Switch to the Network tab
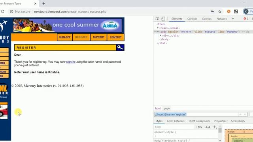The image size is (253, 142). click(222, 19)
